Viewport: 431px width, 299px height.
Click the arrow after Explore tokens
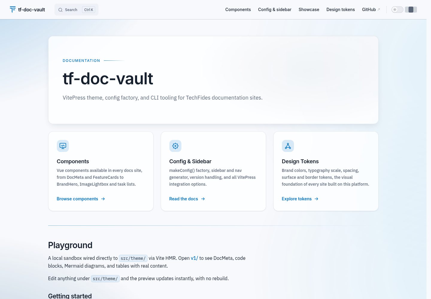point(316,199)
